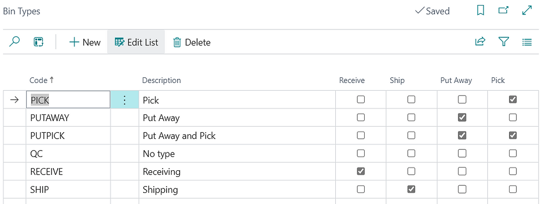The width and height of the screenshot is (544, 204).
Task: Click the 'Put Away' description cell
Action: [238, 118]
